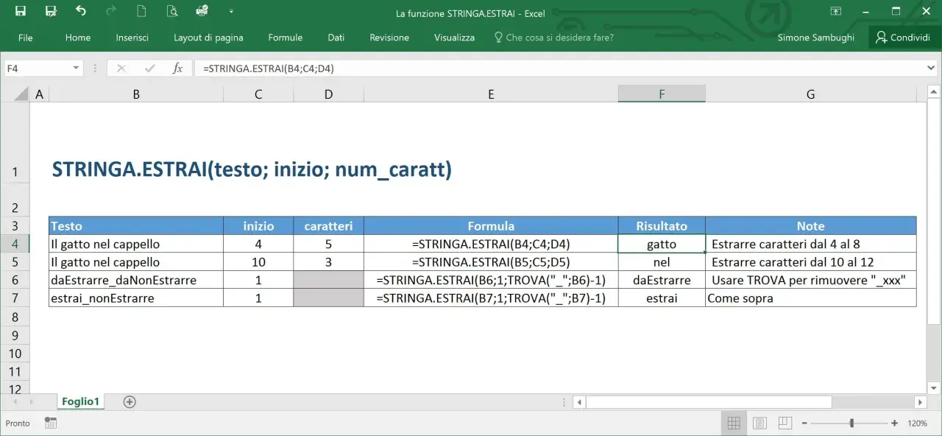Create a new blank workbook icon
This screenshot has height=436, width=942.
click(141, 11)
